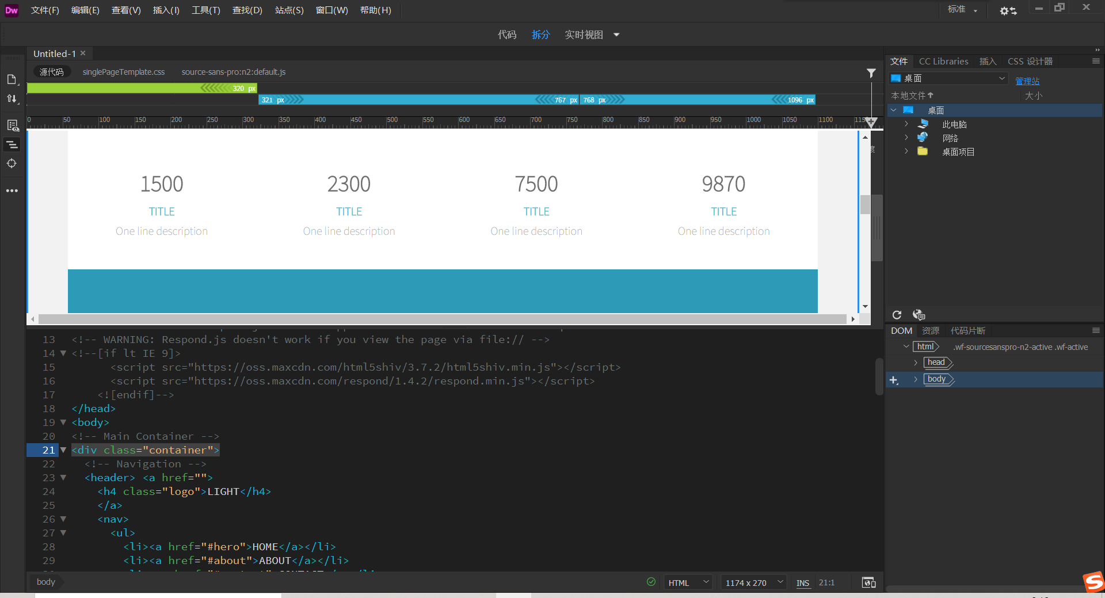Open preview in browser status icon
Viewport: 1105px width, 598px height.
click(868, 582)
